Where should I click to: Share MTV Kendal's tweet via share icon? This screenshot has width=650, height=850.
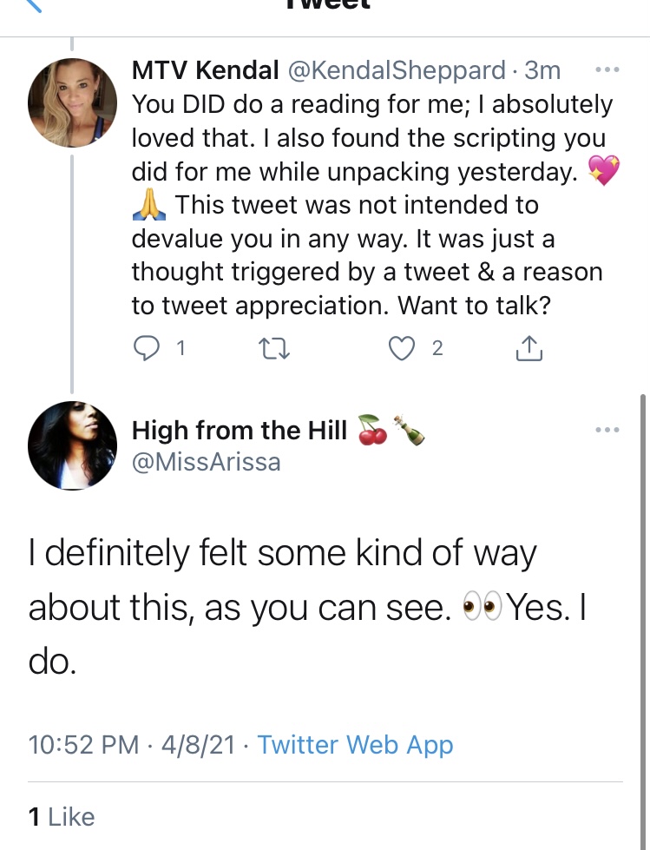529,348
